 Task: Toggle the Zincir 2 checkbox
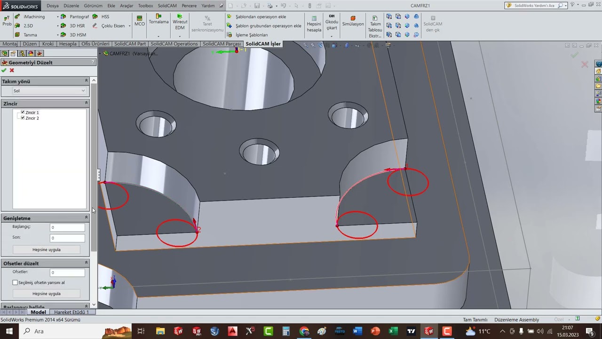click(x=23, y=118)
